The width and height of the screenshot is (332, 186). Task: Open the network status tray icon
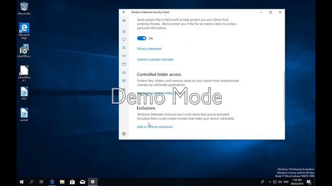(x=275, y=182)
